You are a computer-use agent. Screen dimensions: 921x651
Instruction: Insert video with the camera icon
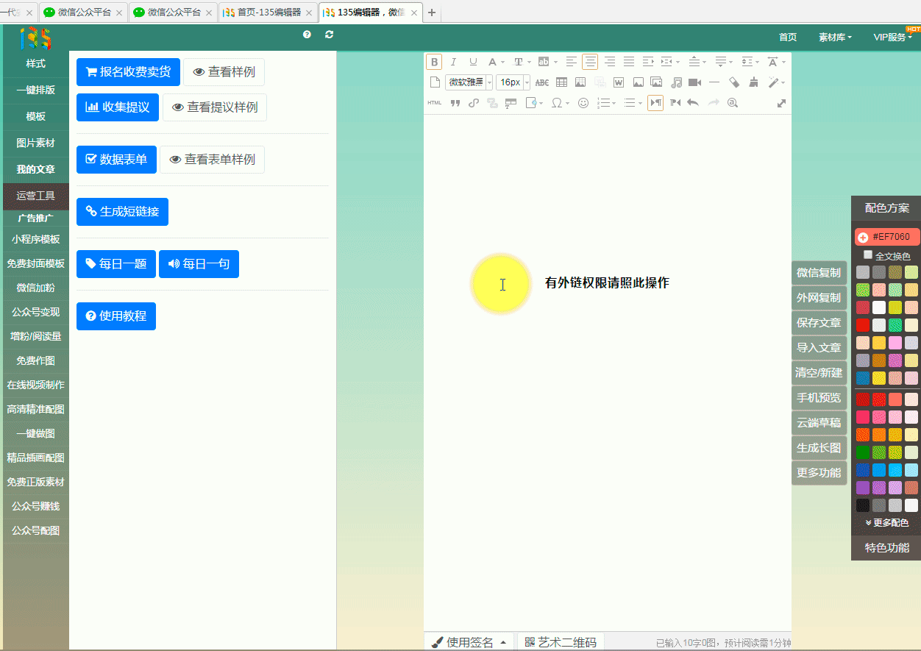694,82
